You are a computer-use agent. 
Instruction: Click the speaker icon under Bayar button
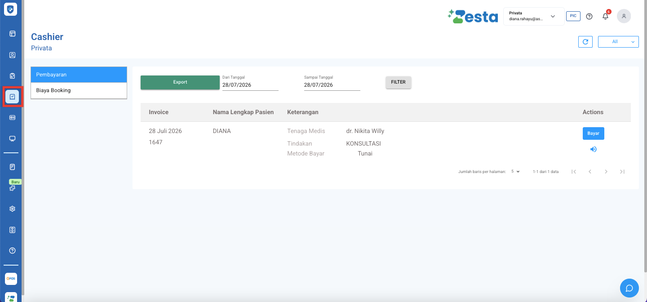tap(593, 149)
